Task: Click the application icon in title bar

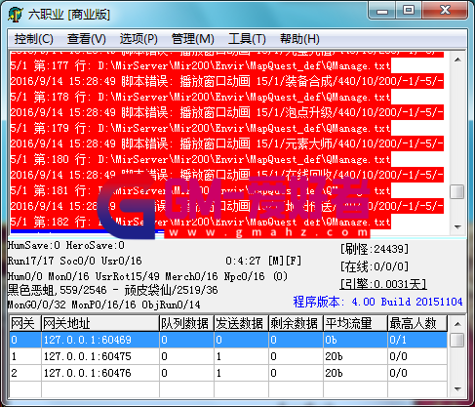Action: pyautogui.click(x=16, y=15)
